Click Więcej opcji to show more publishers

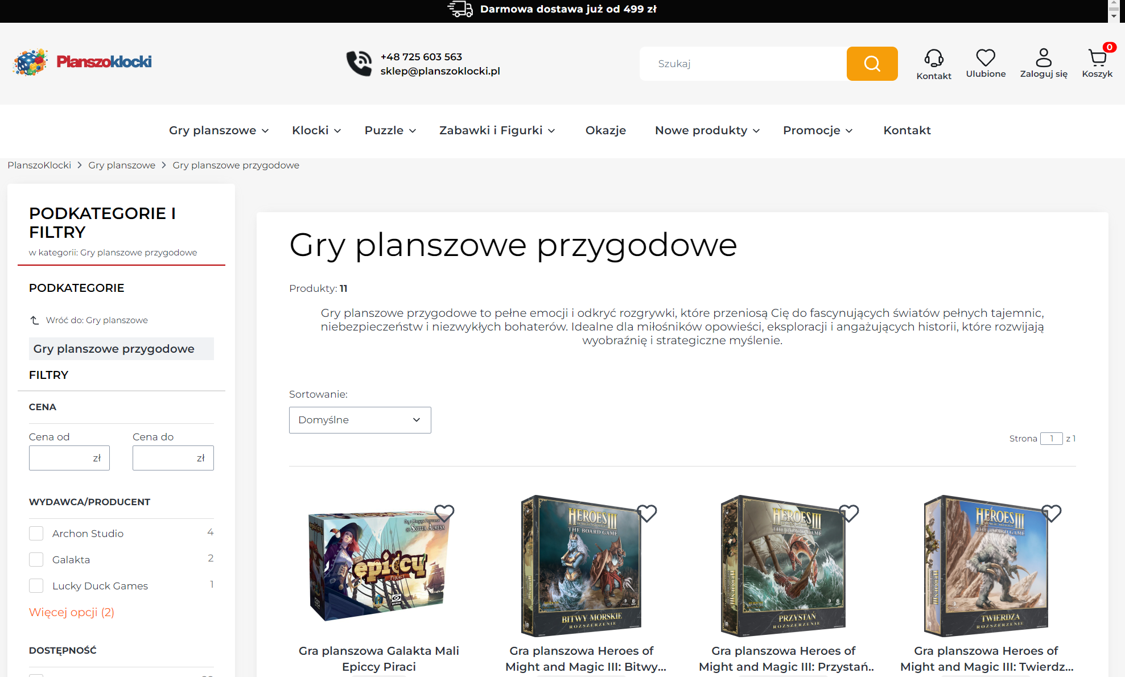click(71, 612)
